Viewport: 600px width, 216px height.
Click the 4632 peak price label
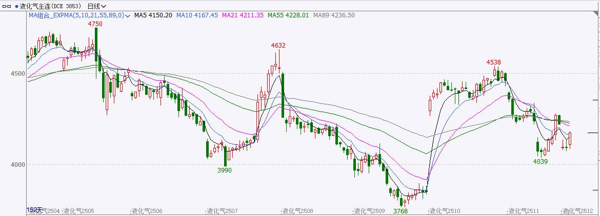278,46
